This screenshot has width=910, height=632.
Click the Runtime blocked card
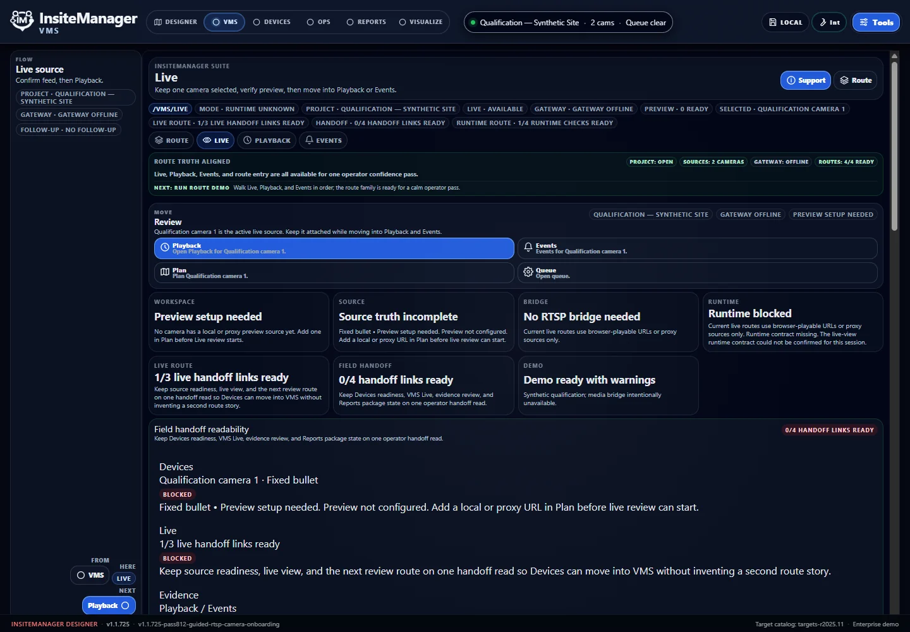click(793, 322)
